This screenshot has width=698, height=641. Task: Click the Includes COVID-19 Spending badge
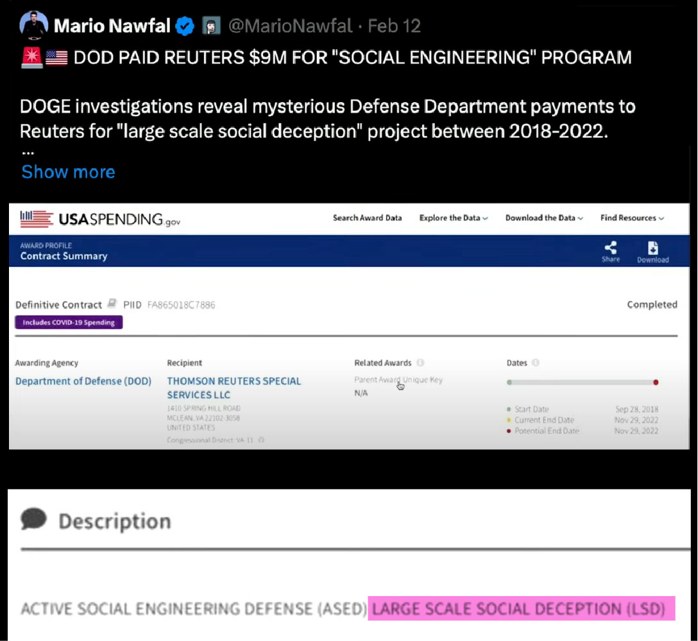[69, 322]
